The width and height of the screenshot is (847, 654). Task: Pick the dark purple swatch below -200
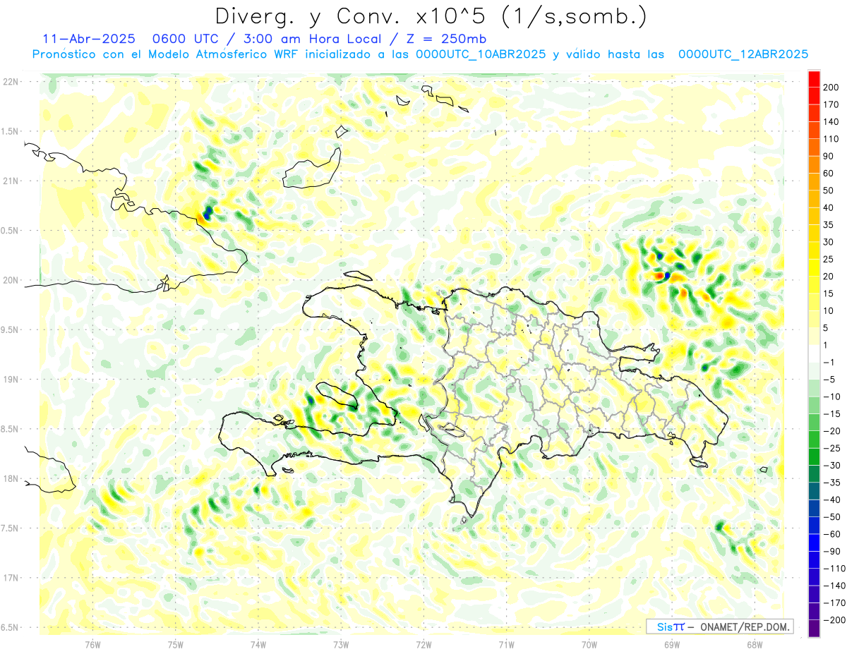click(x=815, y=629)
